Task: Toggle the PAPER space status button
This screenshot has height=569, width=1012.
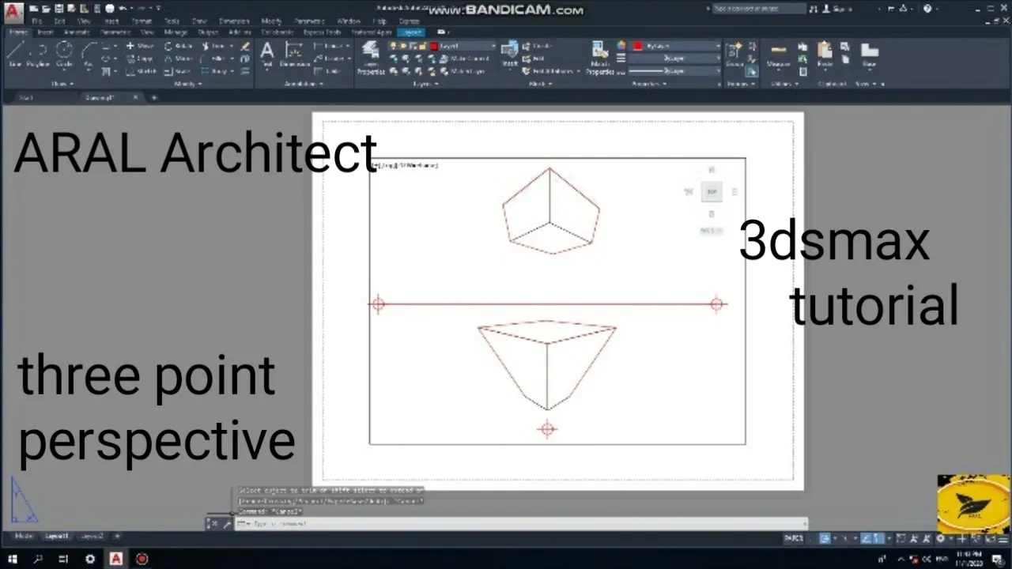Action: [x=793, y=538]
